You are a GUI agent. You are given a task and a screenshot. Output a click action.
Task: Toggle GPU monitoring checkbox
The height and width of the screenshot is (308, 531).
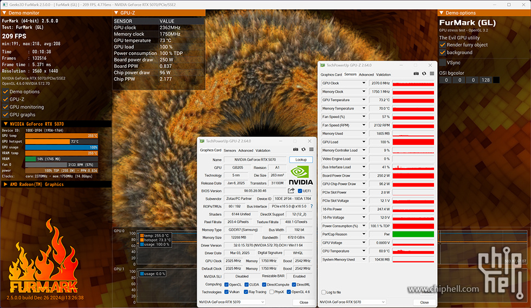[x=5, y=107]
